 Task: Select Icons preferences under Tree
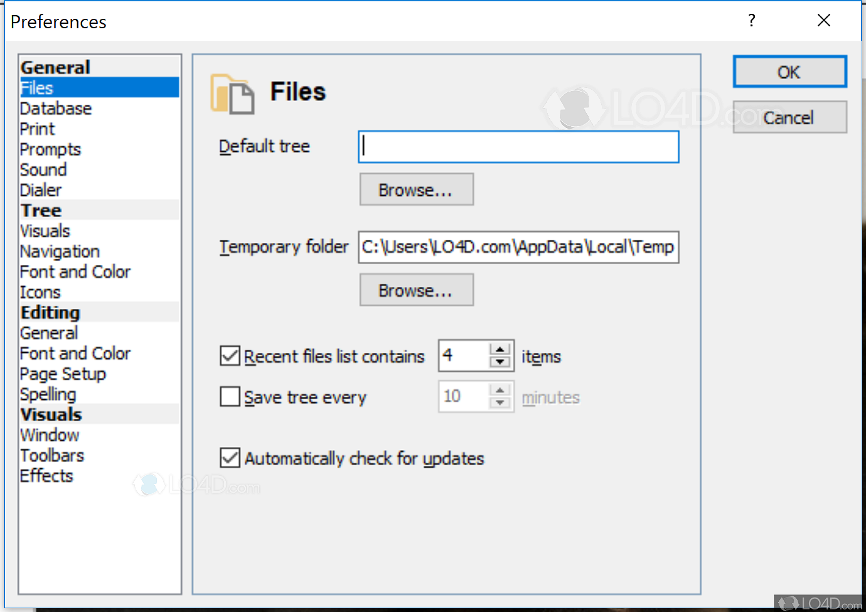click(x=40, y=292)
